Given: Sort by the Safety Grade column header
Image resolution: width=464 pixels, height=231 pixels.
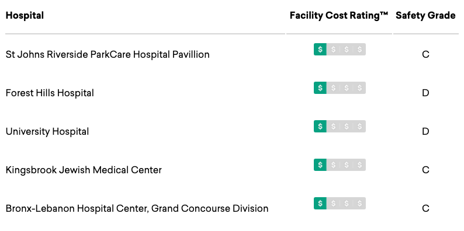Looking at the screenshot, I should tap(425, 15).
